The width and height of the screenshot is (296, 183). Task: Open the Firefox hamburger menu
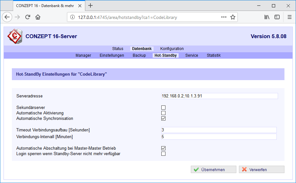click(289, 17)
